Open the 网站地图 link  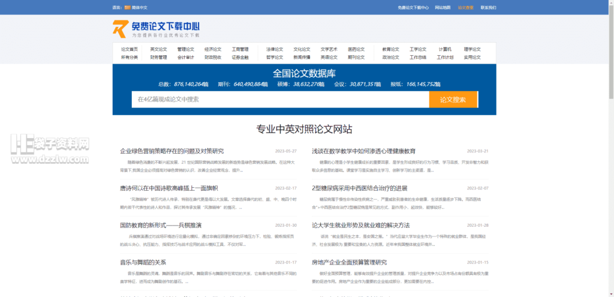[x=443, y=7]
